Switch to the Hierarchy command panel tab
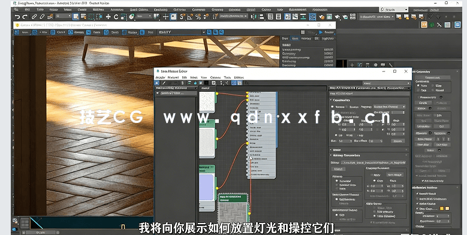 tap(367, 65)
